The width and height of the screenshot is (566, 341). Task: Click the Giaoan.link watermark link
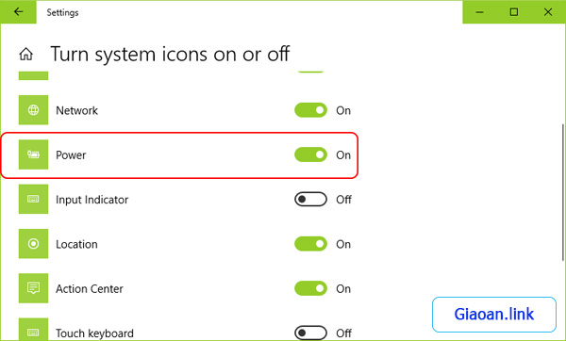coord(494,315)
